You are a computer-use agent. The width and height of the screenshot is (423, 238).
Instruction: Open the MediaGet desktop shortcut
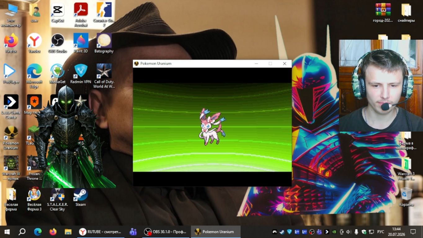coord(57,74)
